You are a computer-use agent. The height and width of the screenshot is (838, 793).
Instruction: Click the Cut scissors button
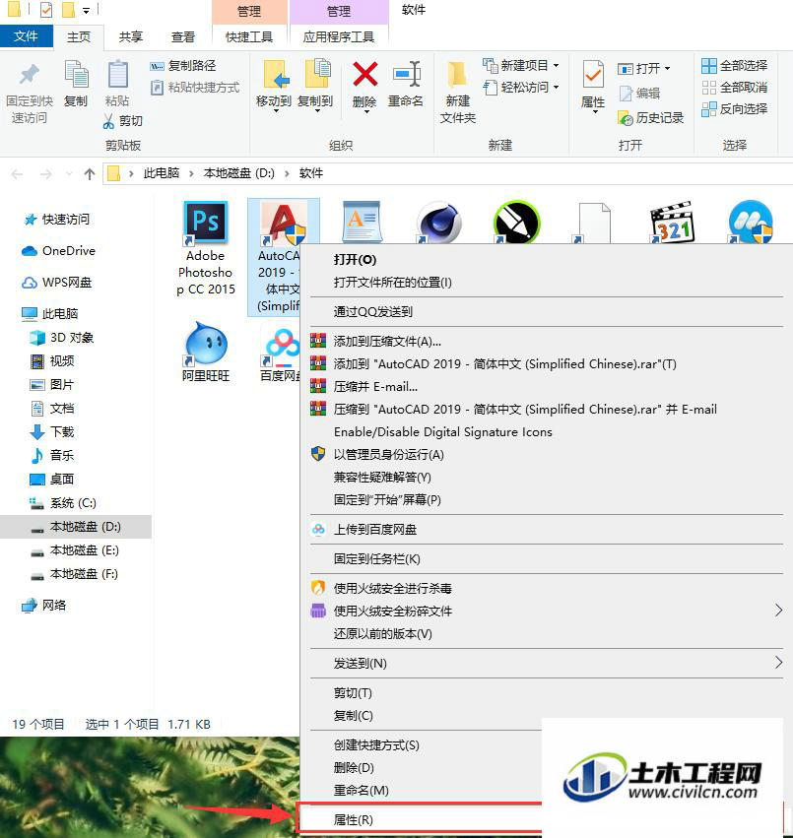tap(123, 121)
